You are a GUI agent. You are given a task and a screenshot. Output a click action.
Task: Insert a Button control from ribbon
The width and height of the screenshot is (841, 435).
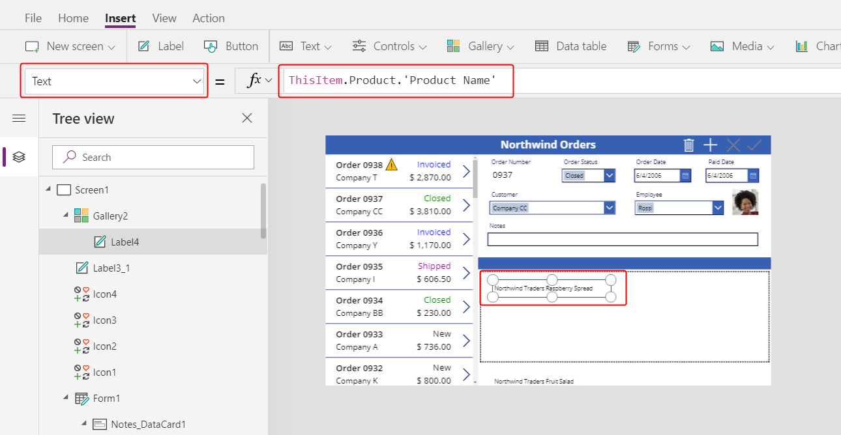[x=231, y=46]
